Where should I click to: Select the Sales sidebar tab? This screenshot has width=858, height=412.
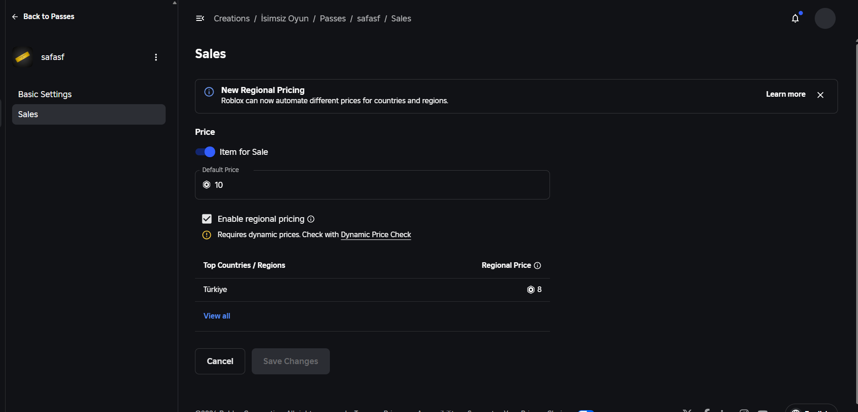[x=89, y=114]
